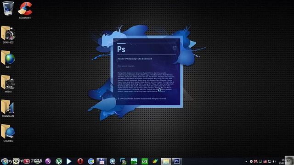Open Kaspersky from the system tray
294x165 pixels.
tap(256, 161)
